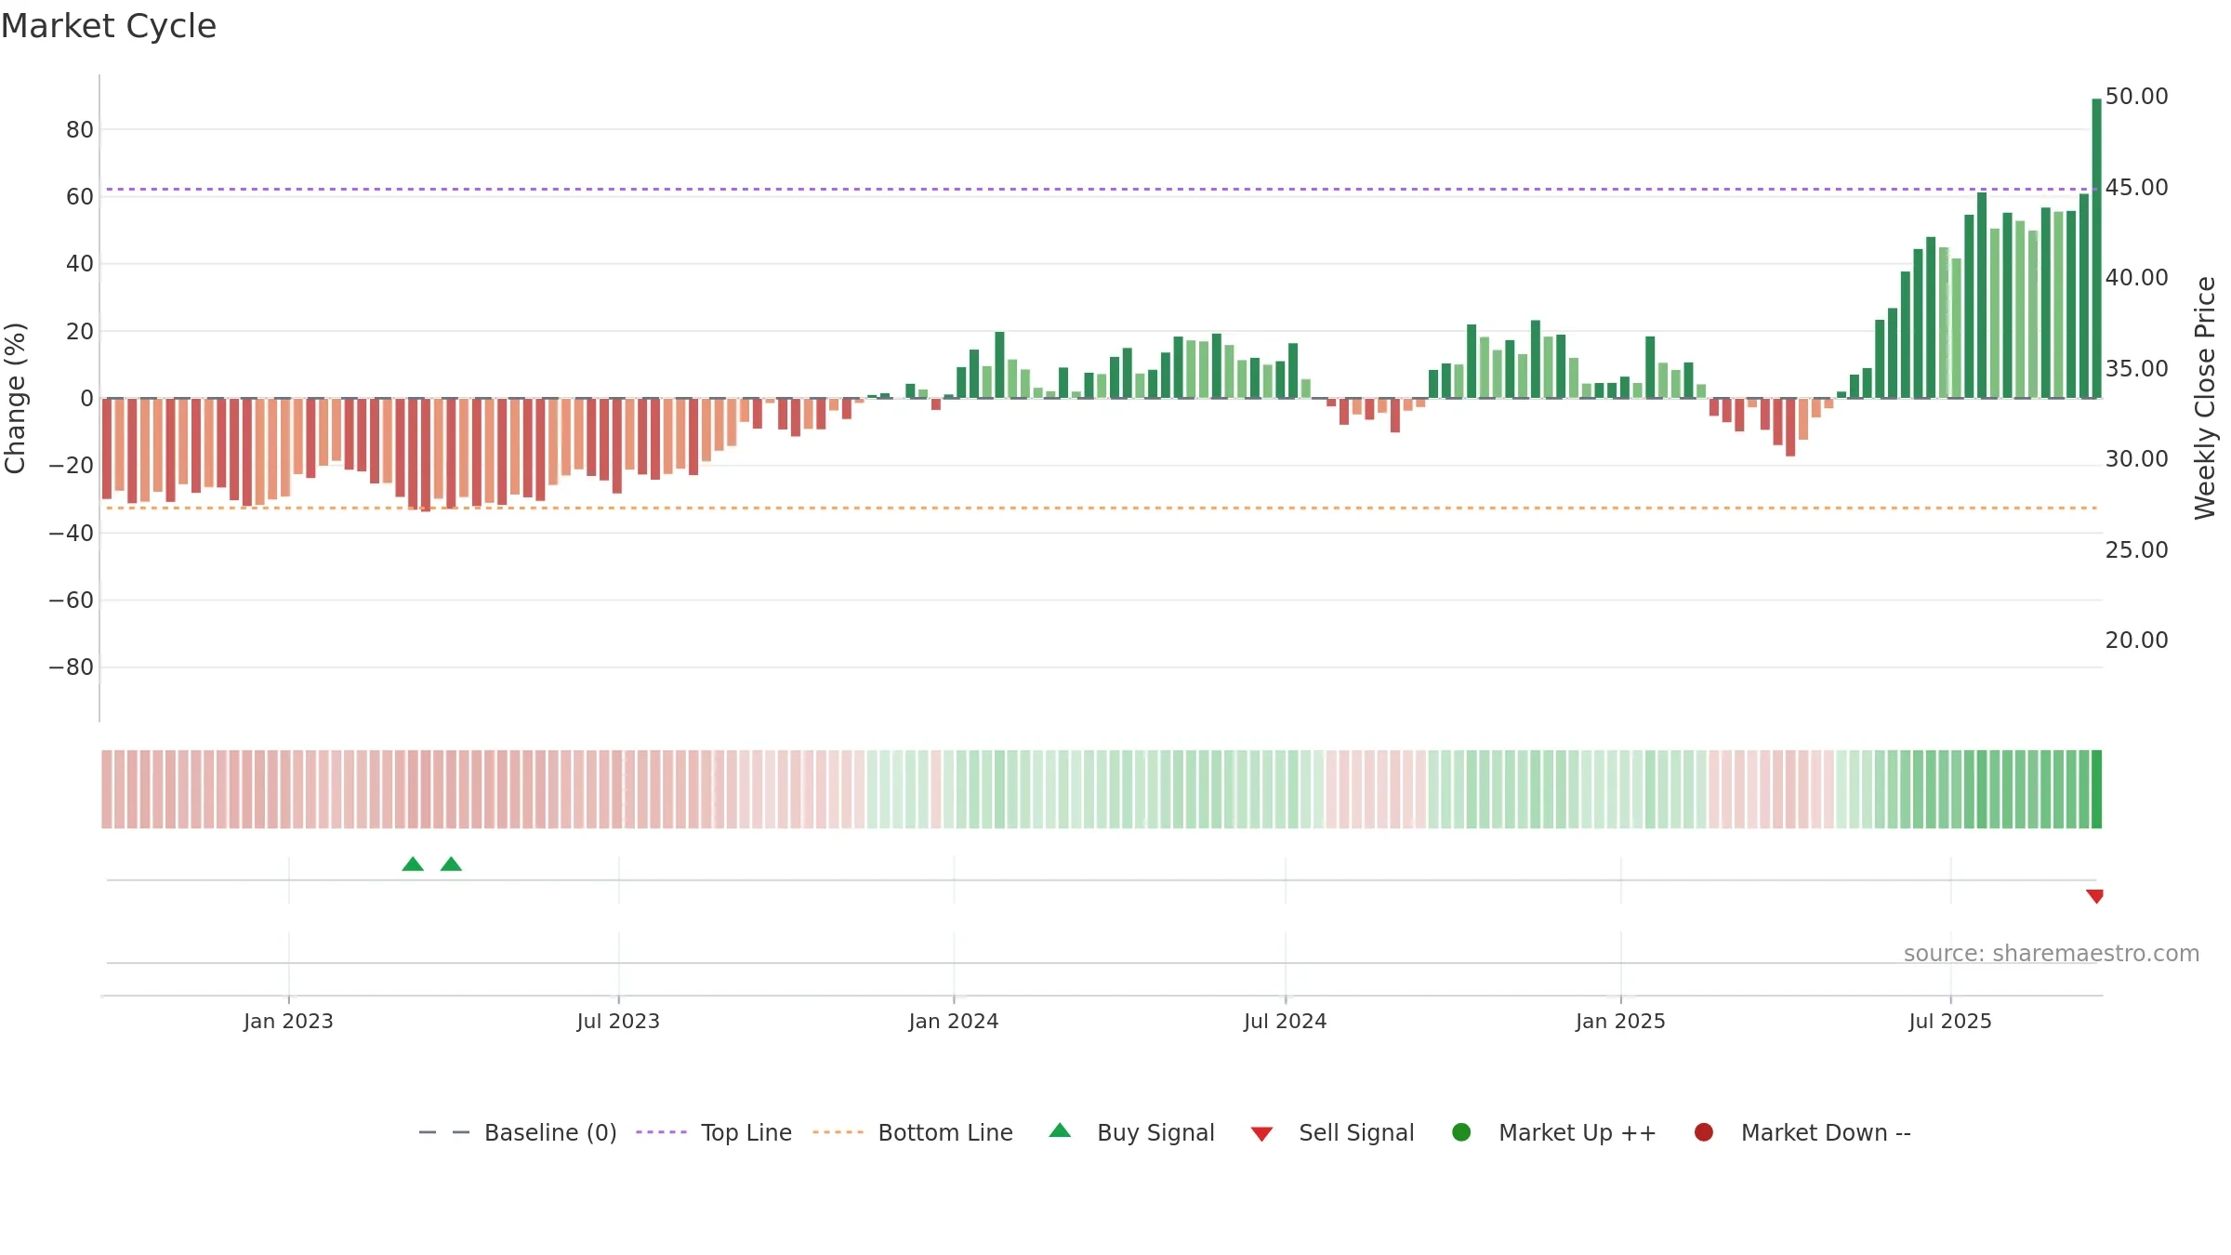Click the purple dotted top line on chart
2231x1255 pixels.
tap(1101, 190)
